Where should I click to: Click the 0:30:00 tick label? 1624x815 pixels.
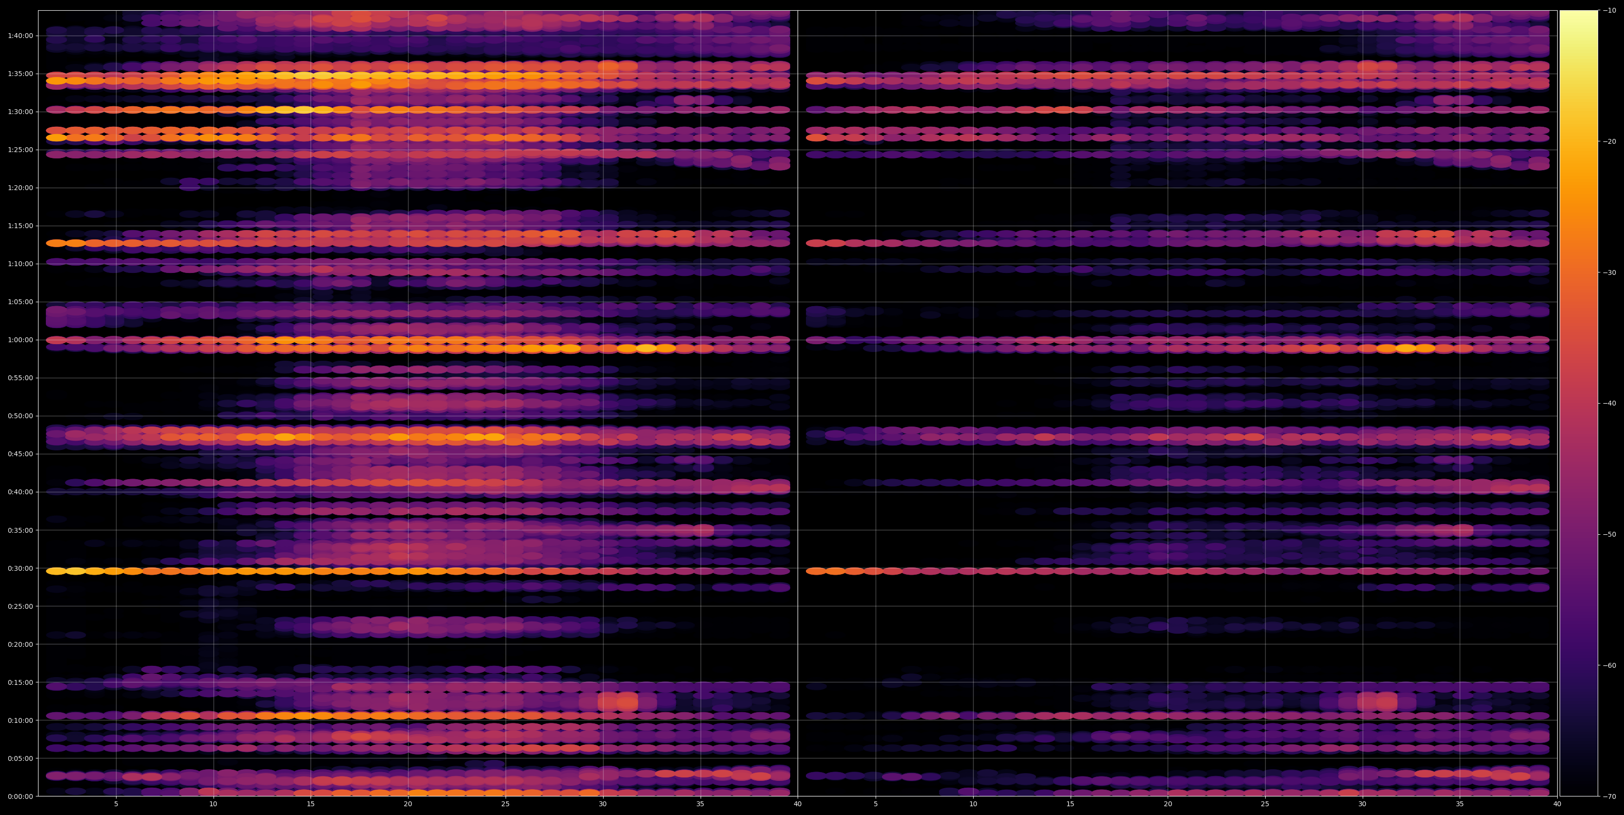pyautogui.click(x=20, y=568)
